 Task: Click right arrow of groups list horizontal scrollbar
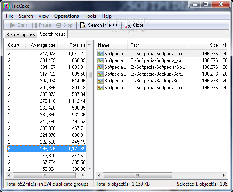click(x=83, y=176)
